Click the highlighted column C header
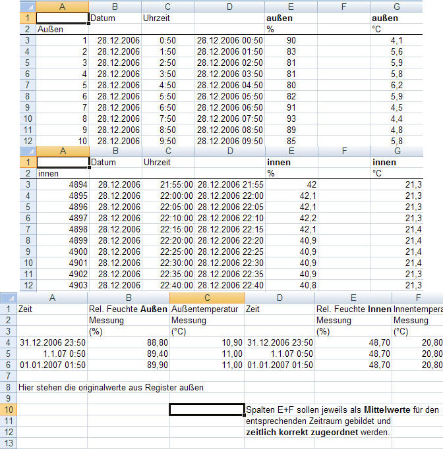Image resolution: width=443 pixels, height=449 pixels. pos(207,297)
